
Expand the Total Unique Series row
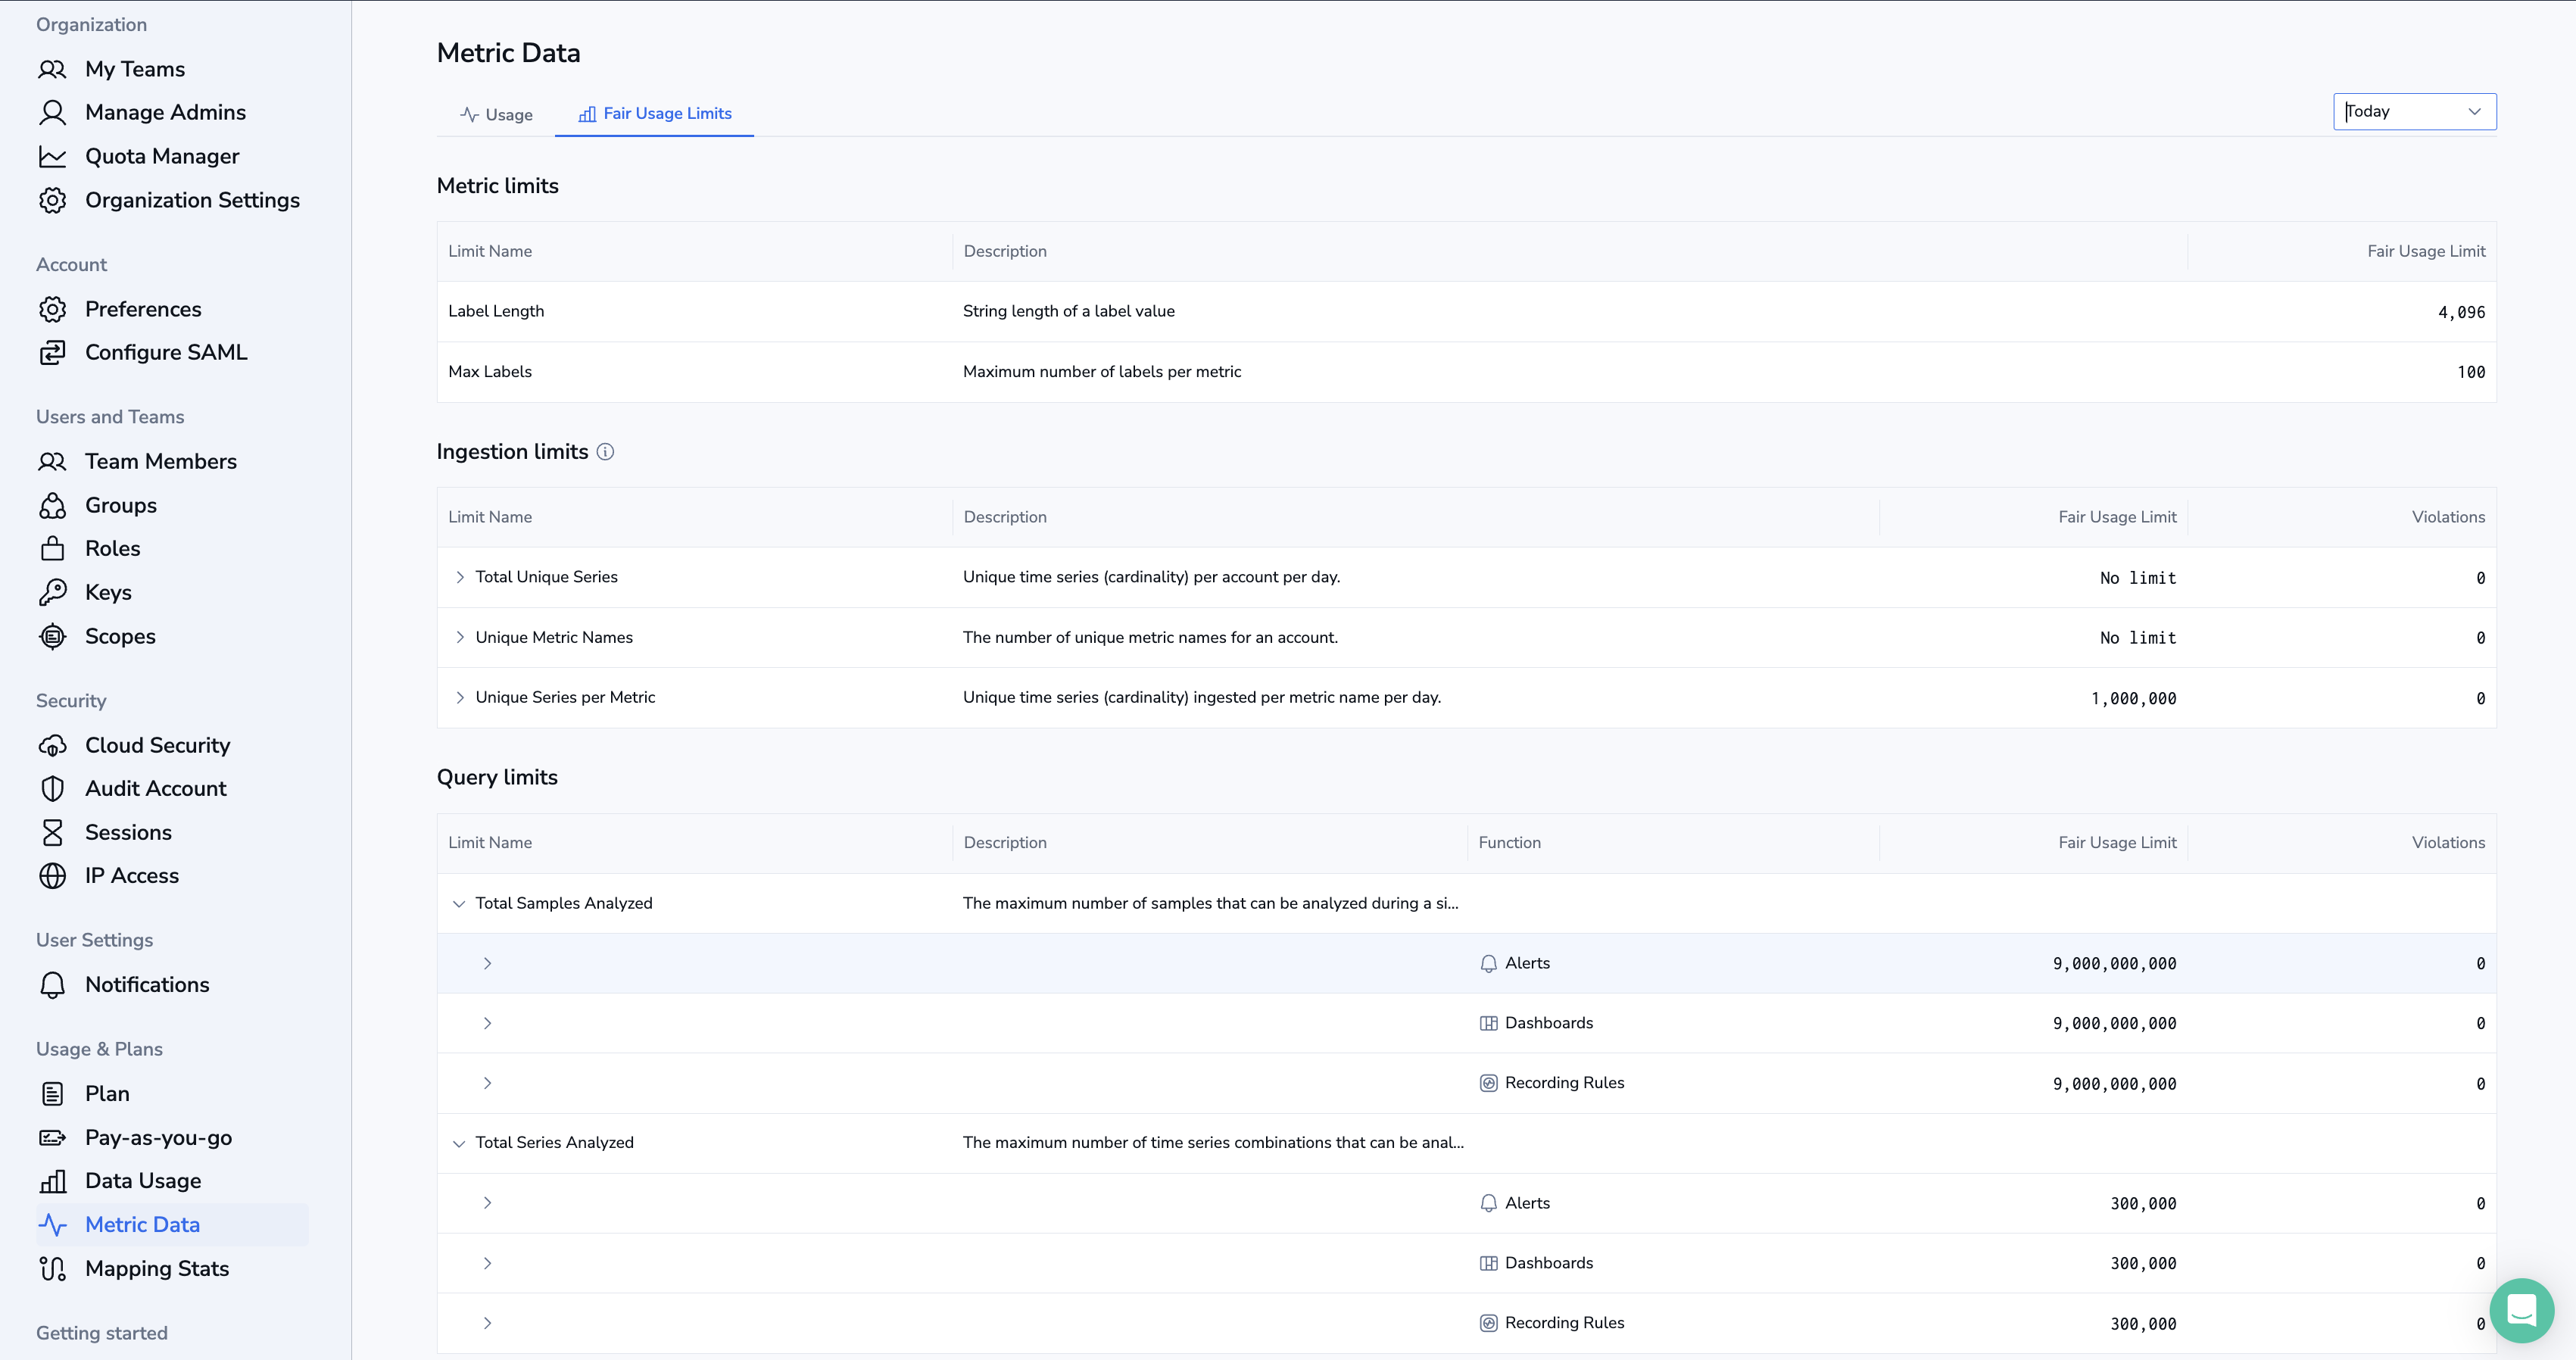(460, 577)
